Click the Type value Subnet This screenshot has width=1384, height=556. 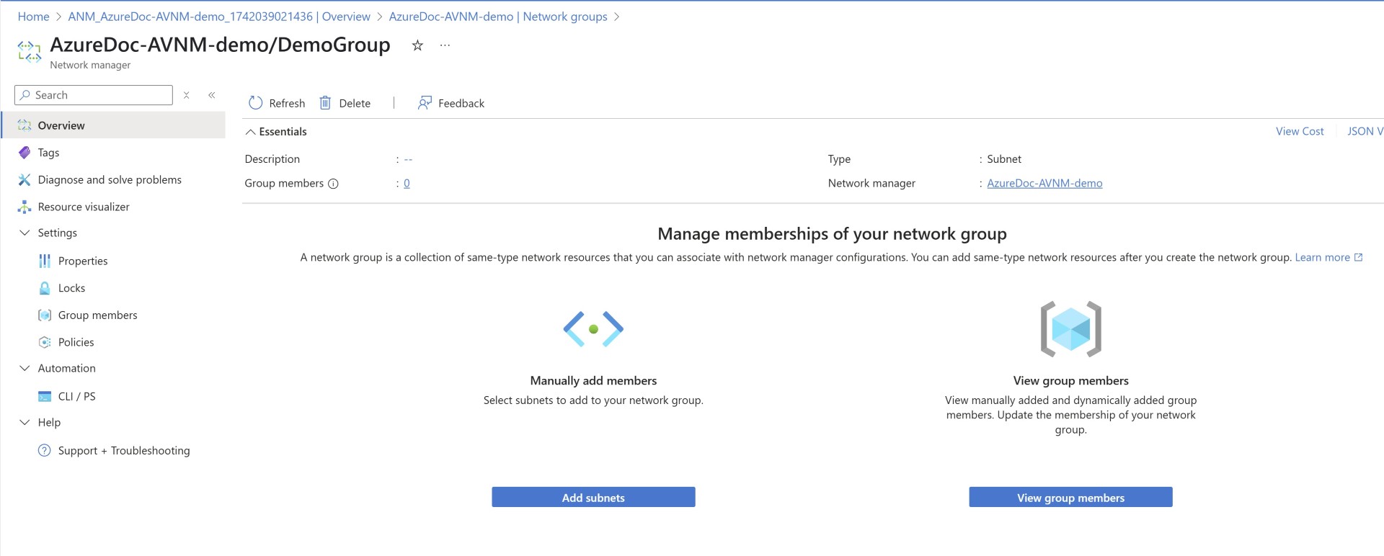click(1003, 159)
